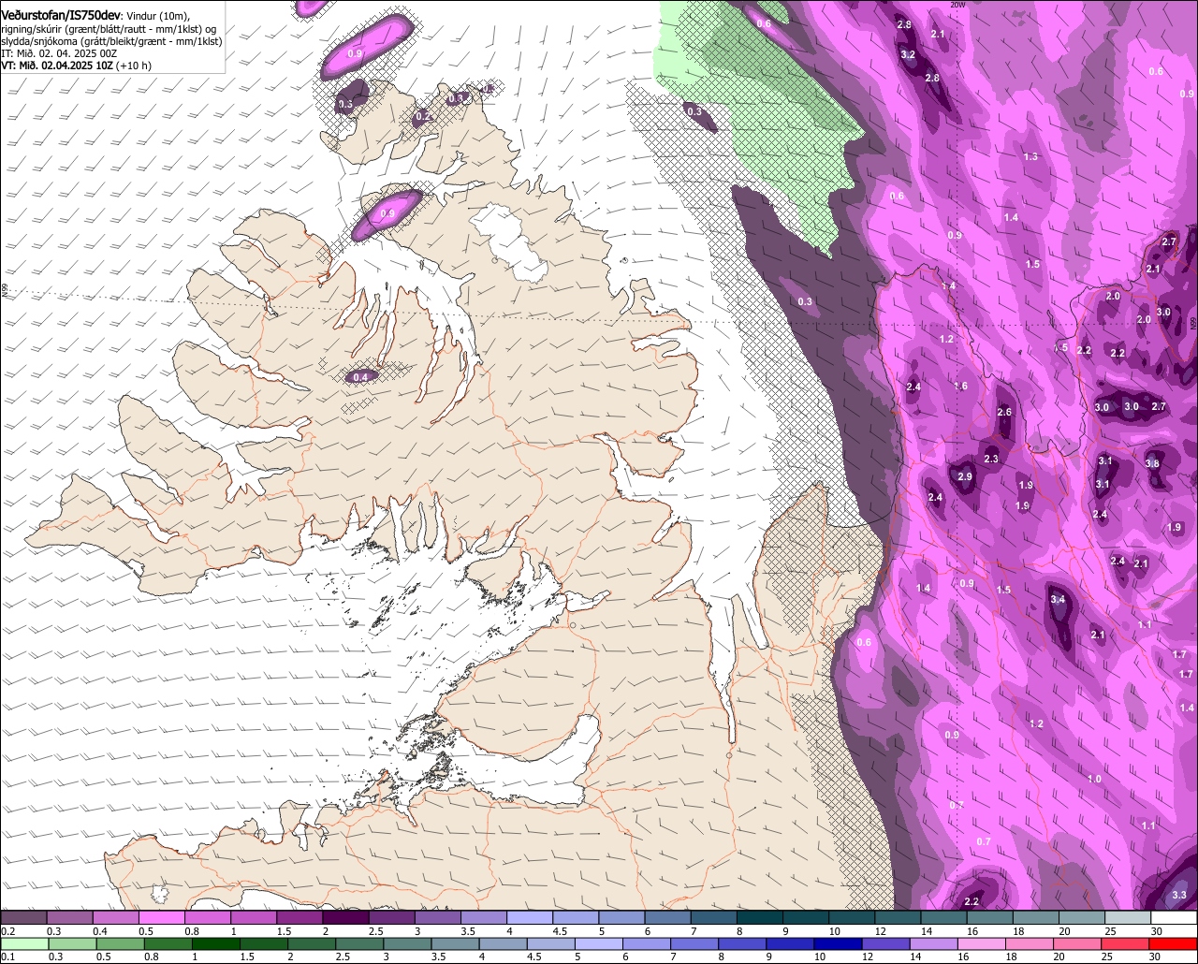1198x964 pixels.
Task: Click the 3.3 value near the legend
Action: point(1179,896)
